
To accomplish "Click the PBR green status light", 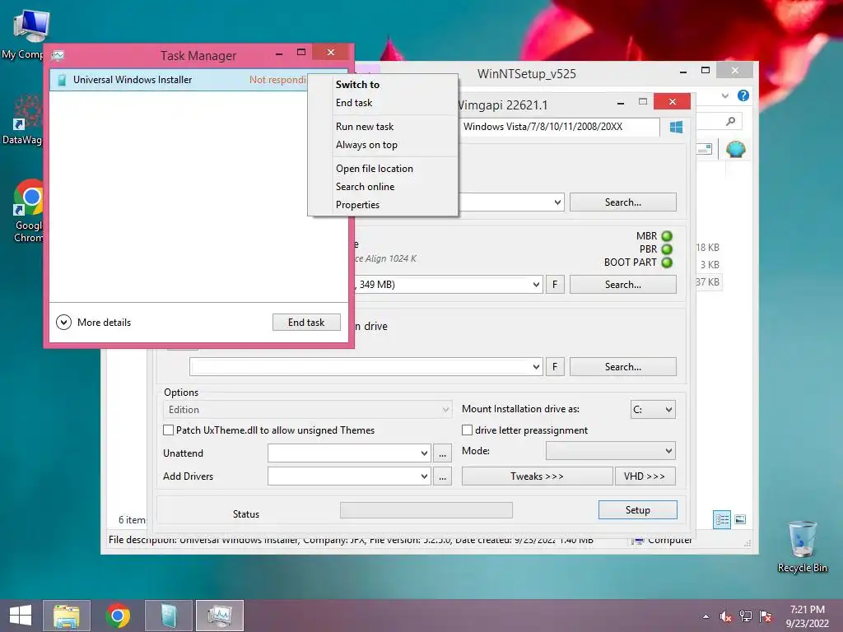I will coord(667,249).
